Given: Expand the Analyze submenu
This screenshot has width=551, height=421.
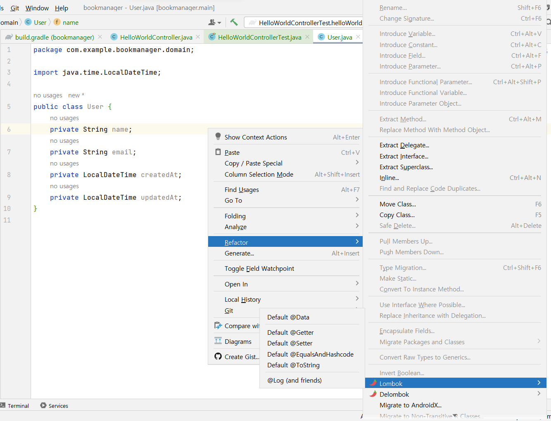Looking at the screenshot, I should 285,227.
